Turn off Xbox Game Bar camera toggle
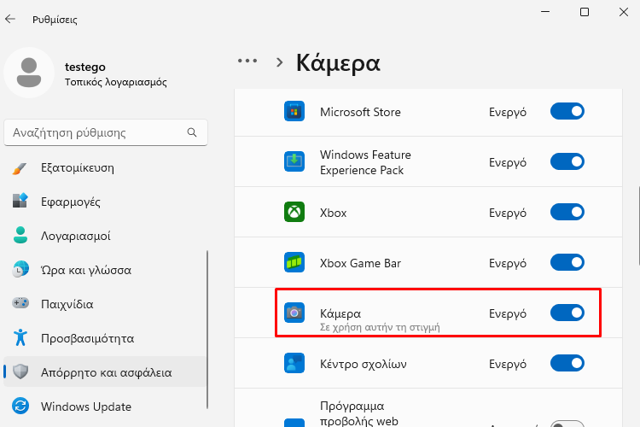Image resolution: width=640 pixels, height=427 pixels. point(567,263)
